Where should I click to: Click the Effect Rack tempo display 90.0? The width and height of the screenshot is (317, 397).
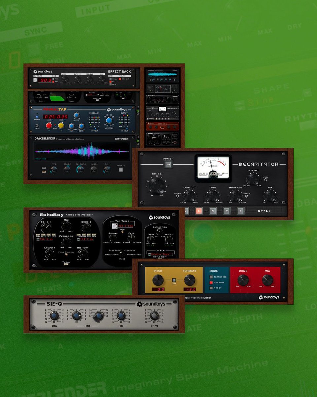point(45,80)
